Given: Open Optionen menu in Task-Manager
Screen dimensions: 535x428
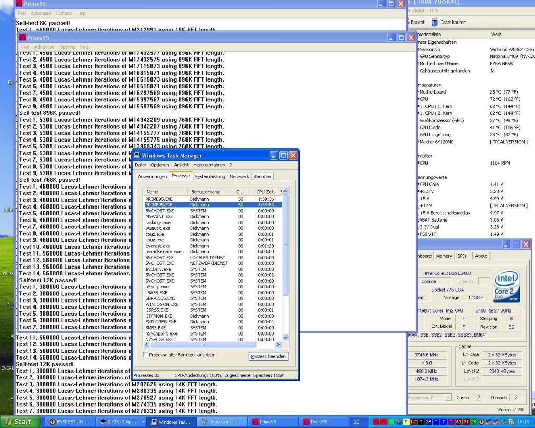Looking at the screenshot, I should [160, 165].
